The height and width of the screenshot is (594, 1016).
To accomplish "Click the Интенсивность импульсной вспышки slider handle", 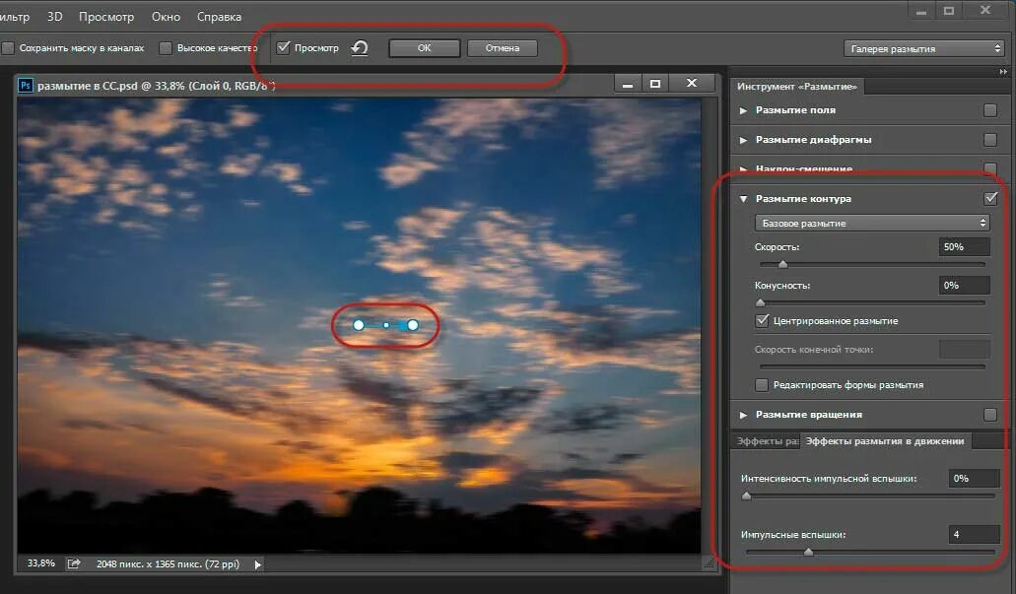I will pos(746,495).
